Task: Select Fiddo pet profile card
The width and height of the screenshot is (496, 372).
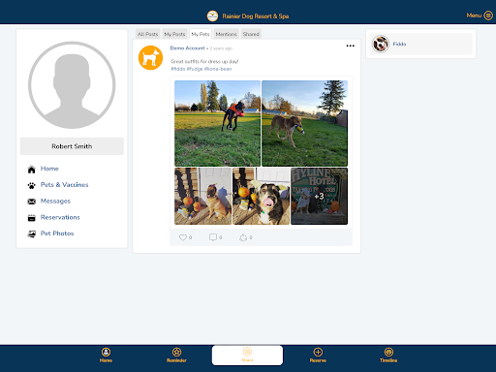Action: 421,44
